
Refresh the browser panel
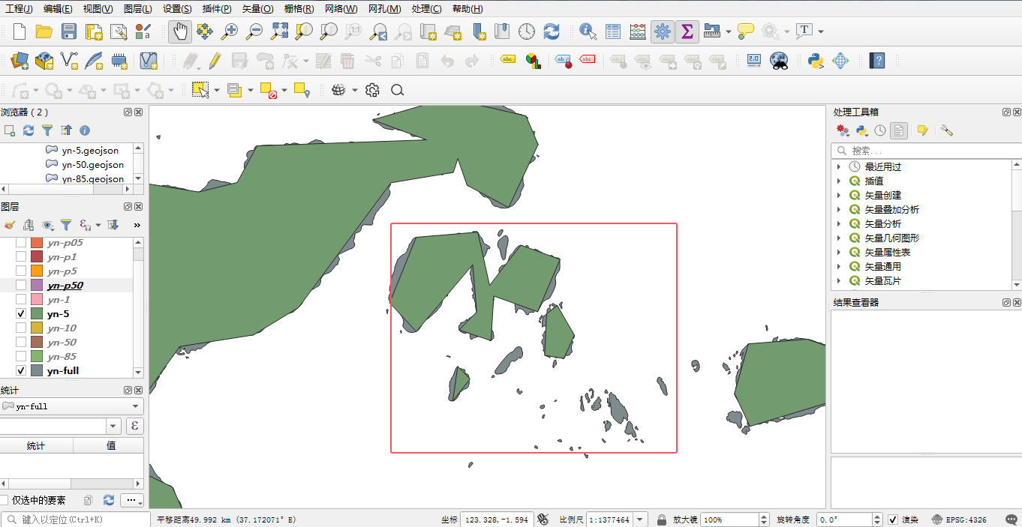pyautogui.click(x=29, y=130)
